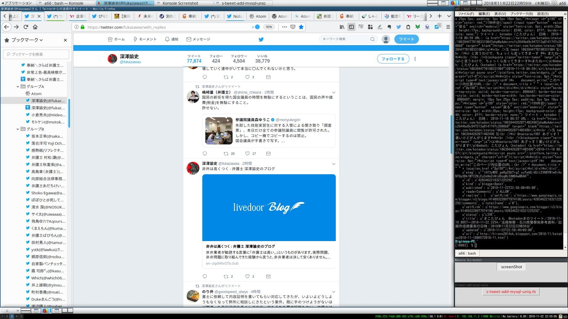
Task: Open a new Firefox tab with the plus button
Action: point(439,16)
